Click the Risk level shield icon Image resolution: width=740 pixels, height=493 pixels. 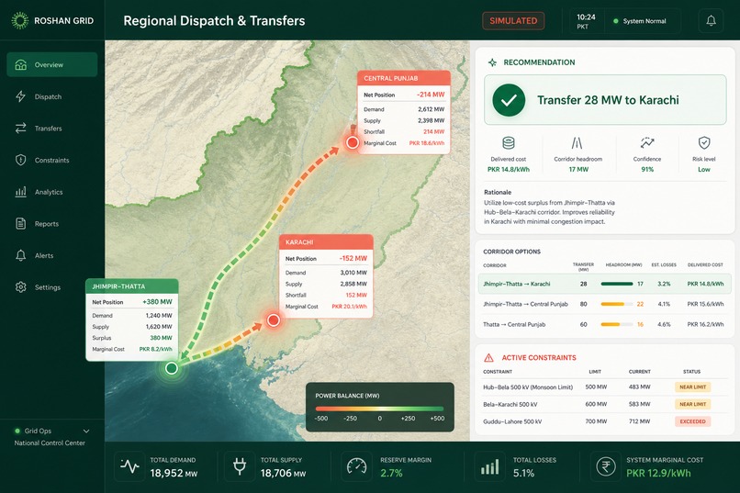point(704,142)
